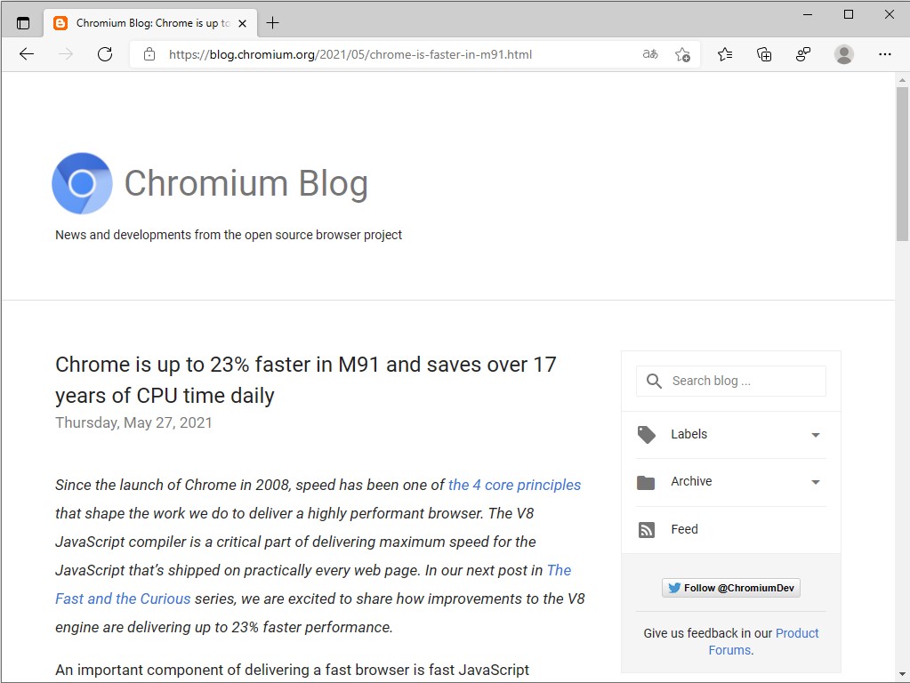Open the Favorites list icon

click(x=725, y=54)
